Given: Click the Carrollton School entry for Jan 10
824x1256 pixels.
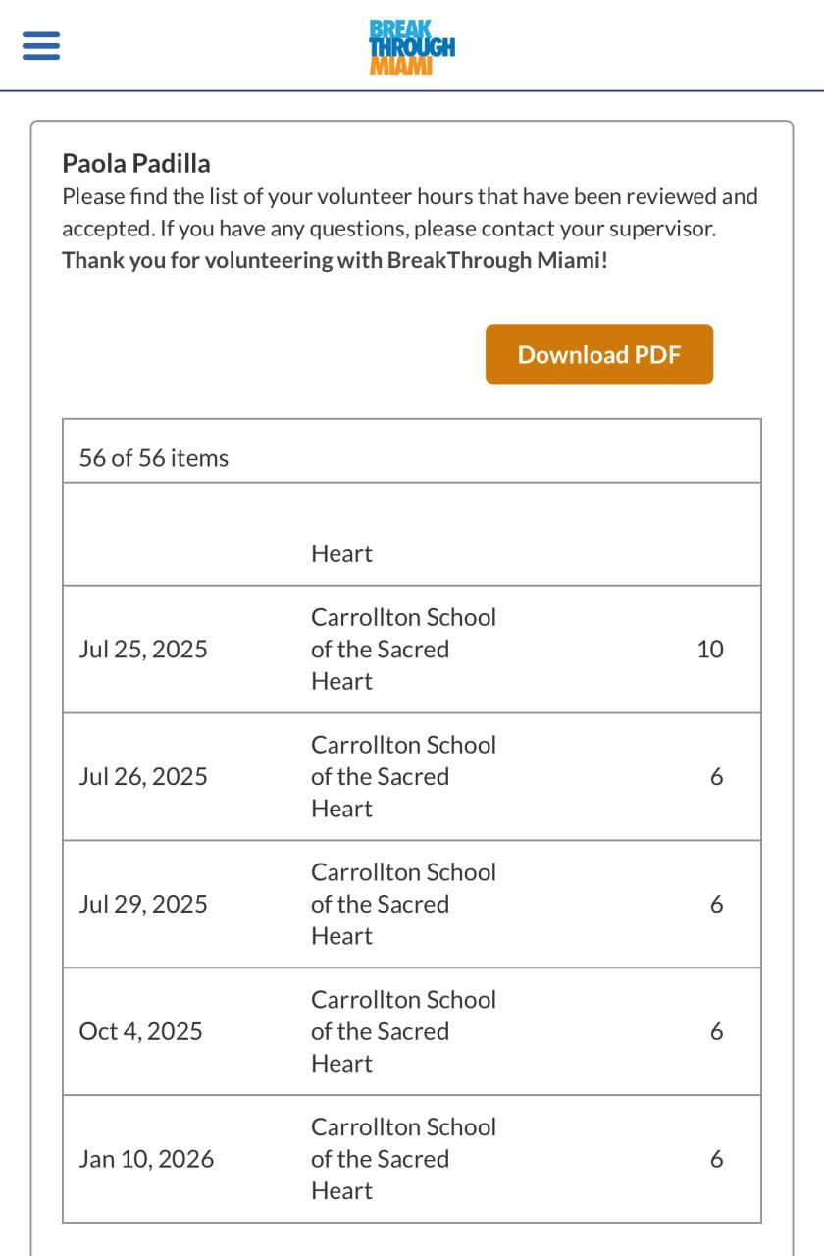Looking at the screenshot, I should point(403,1160).
